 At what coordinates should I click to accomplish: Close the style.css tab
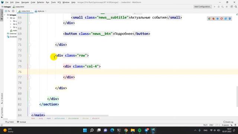46,11
